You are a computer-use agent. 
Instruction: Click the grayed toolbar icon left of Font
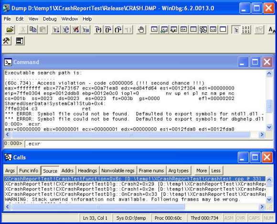tap(259, 29)
